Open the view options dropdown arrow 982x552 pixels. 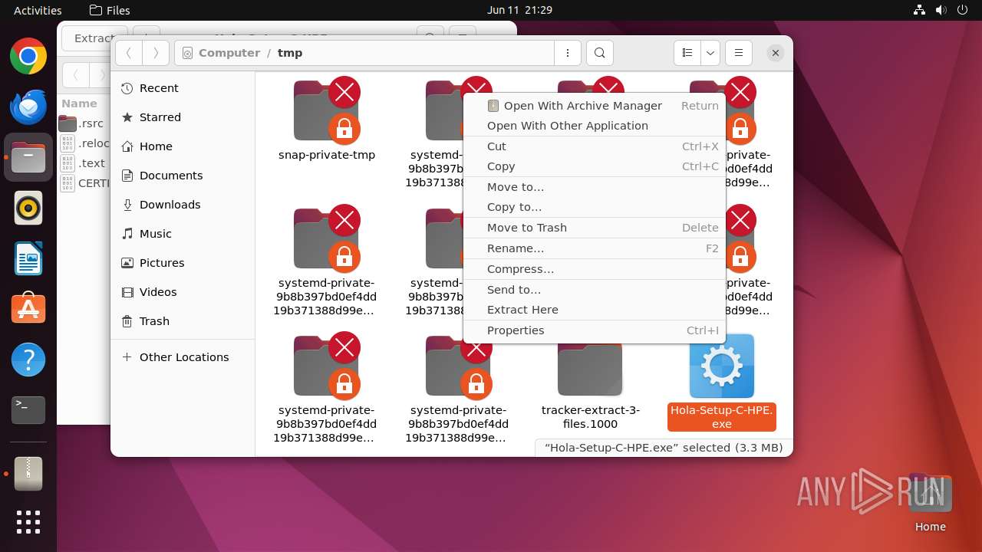[710, 53]
